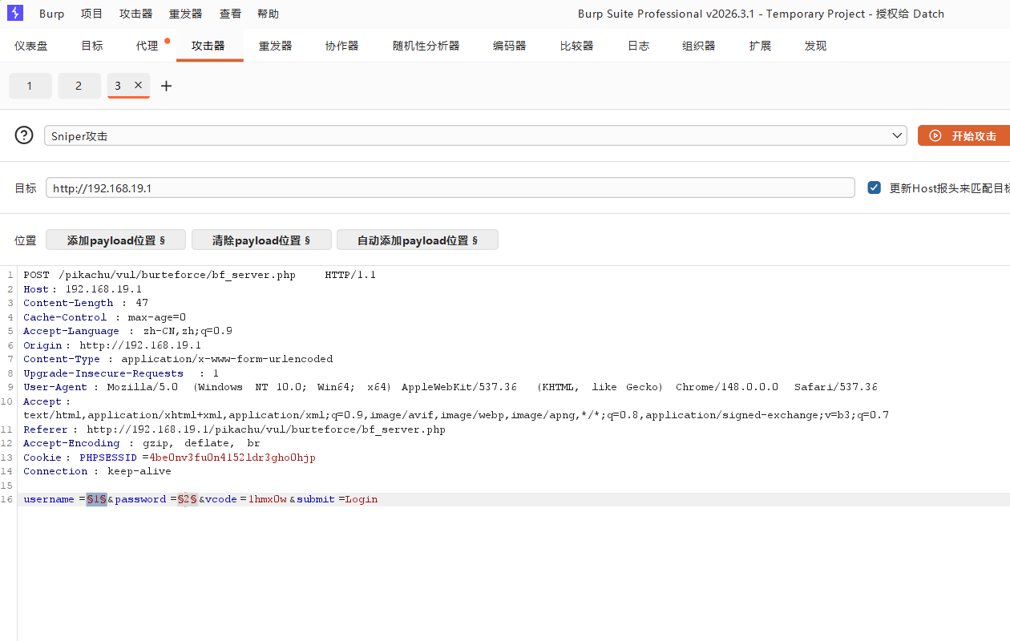Click the submit=Login parameter value
1010x641 pixels.
pos(362,499)
